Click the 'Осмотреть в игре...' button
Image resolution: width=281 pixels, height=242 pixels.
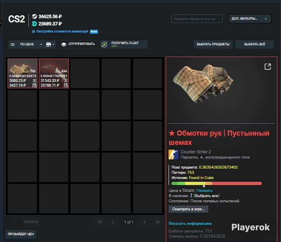188,209
